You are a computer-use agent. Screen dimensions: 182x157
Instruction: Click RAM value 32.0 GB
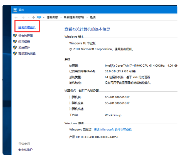pyautogui.click(x=120, y=71)
